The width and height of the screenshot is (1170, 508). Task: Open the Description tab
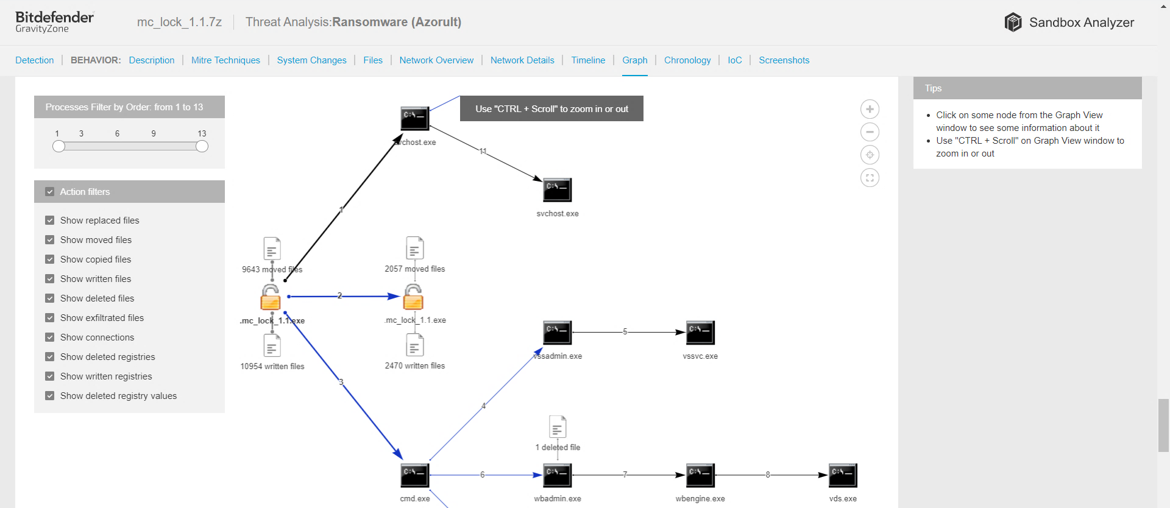tap(152, 60)
